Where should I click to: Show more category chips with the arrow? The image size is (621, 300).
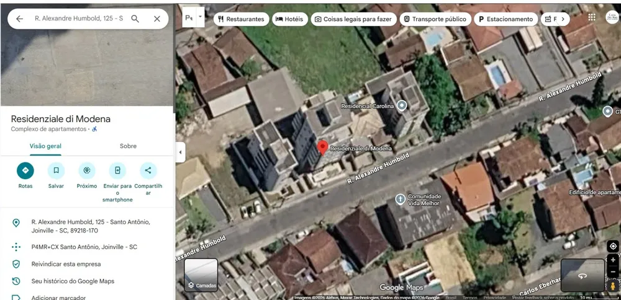tap(563, 19)
